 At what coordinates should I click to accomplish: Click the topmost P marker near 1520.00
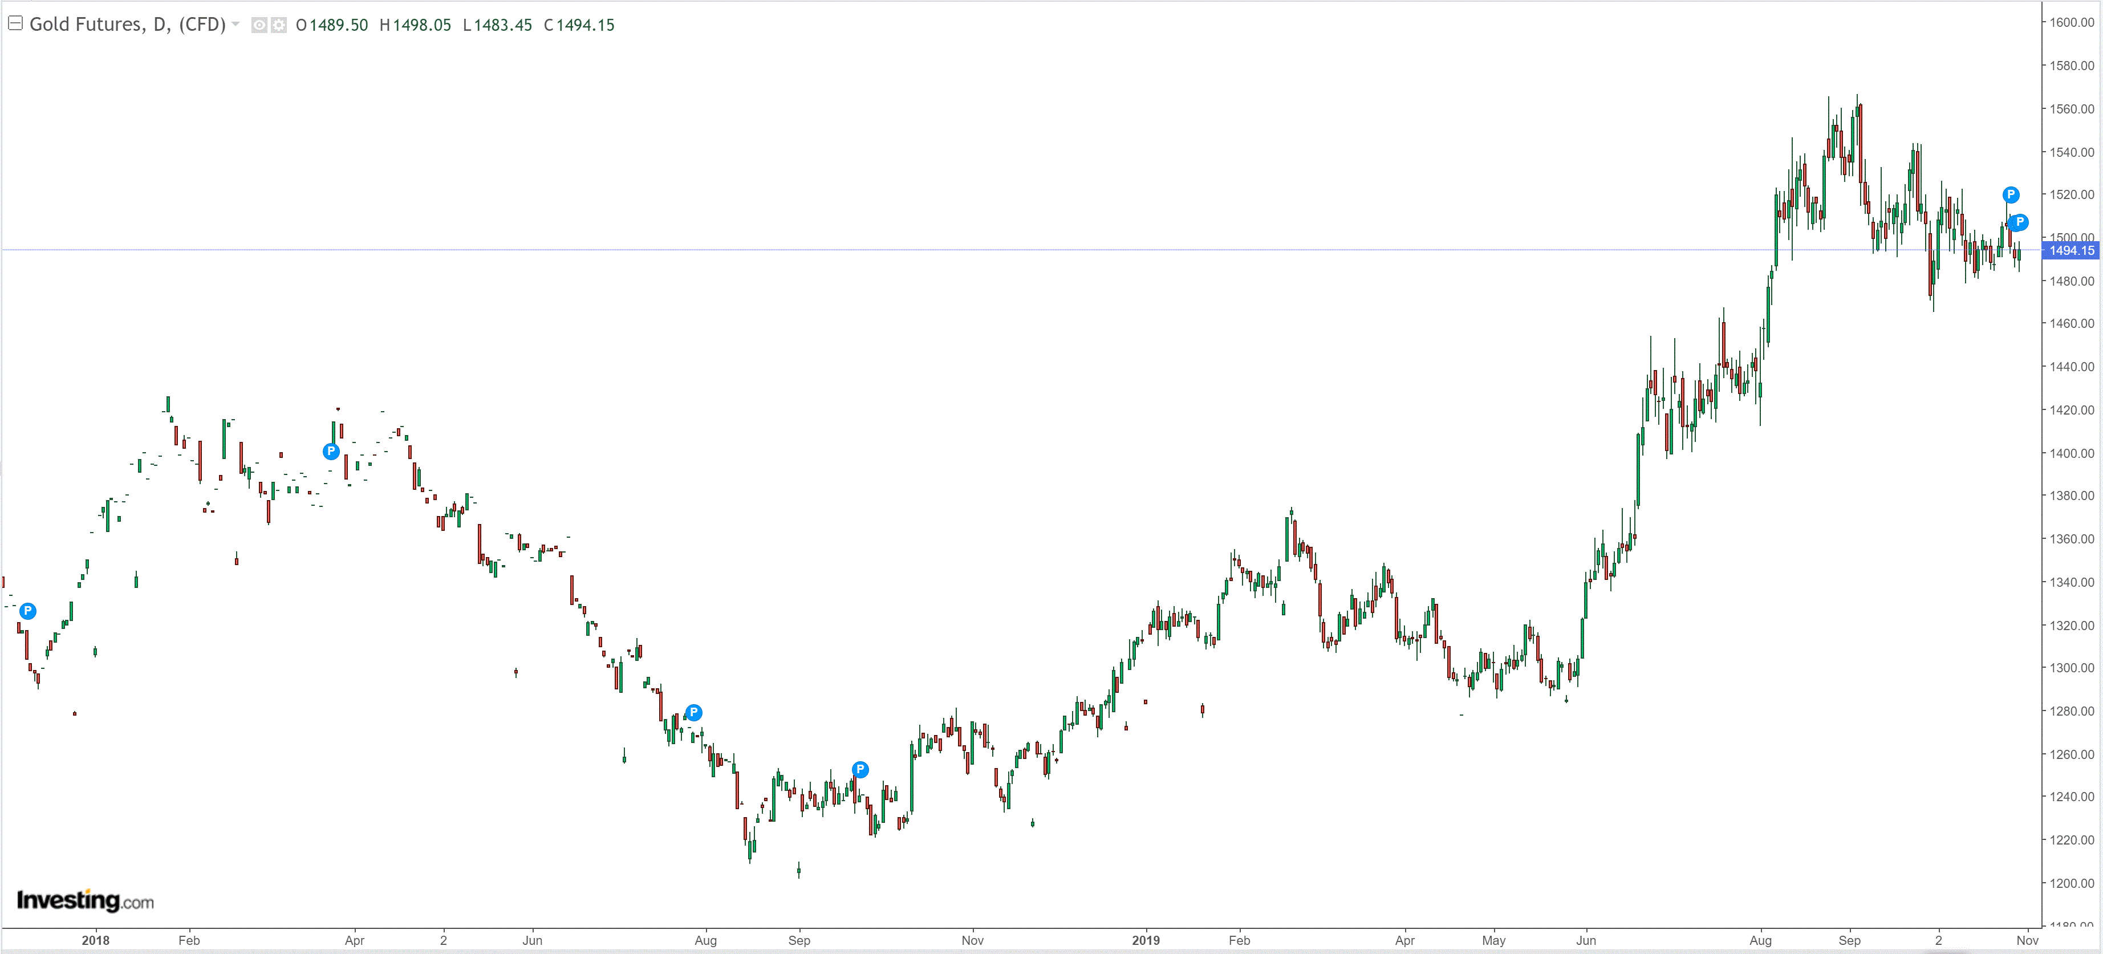[x=2011, y=194]
